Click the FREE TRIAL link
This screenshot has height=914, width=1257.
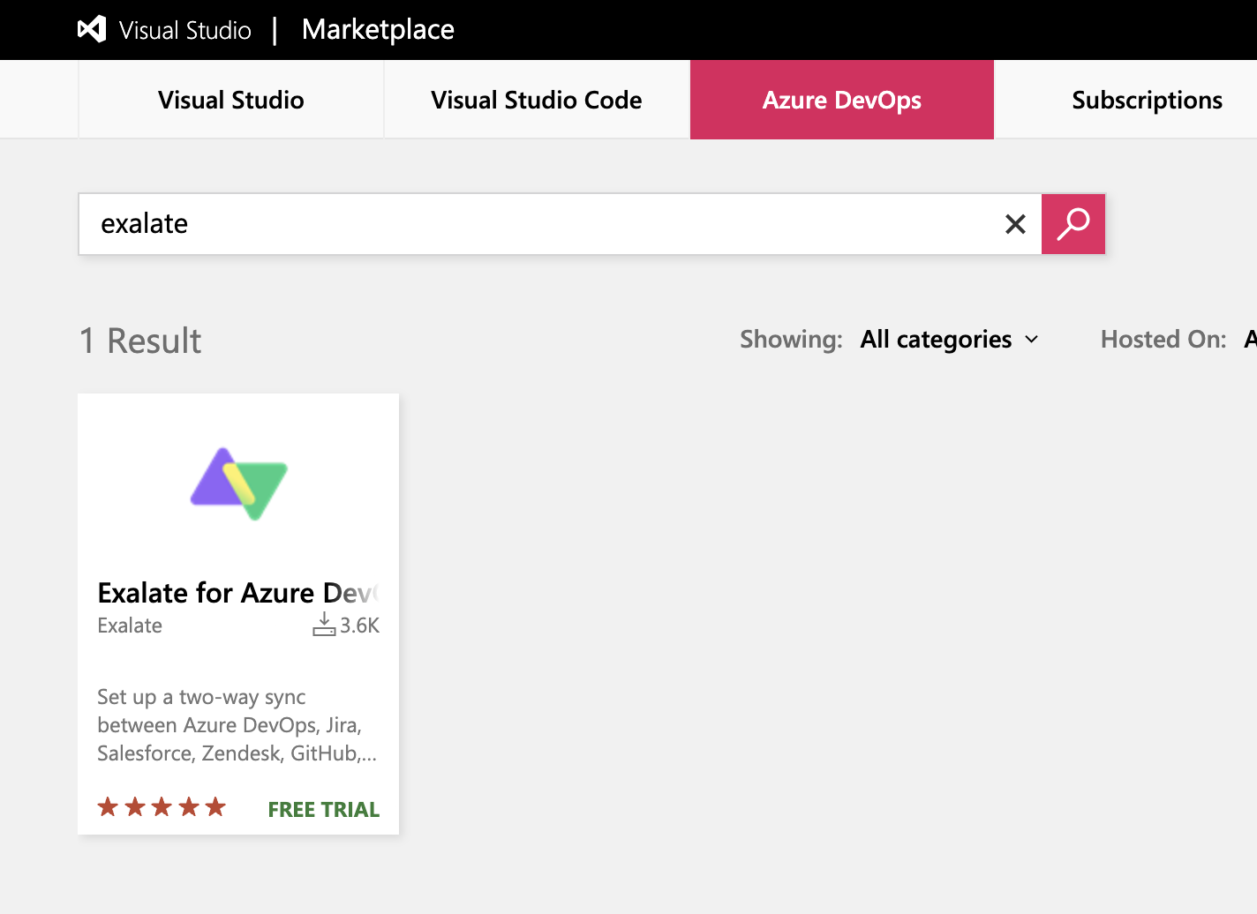tap(323, 809)
